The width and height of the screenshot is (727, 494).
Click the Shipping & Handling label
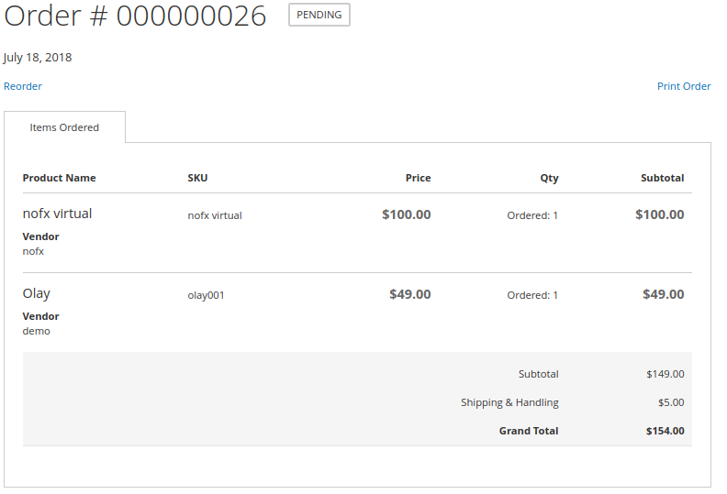point(509,402)
